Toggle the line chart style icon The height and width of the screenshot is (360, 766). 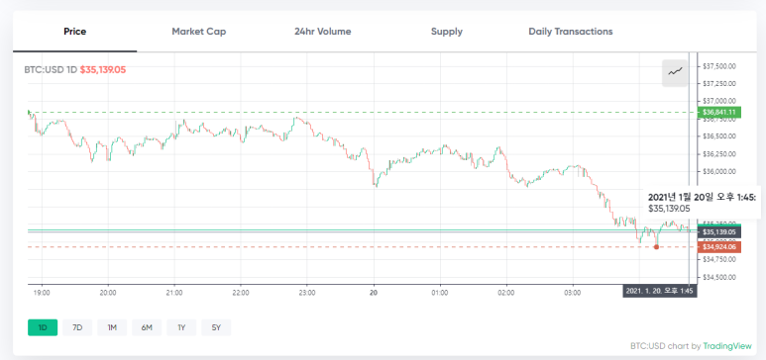point(675,73)
